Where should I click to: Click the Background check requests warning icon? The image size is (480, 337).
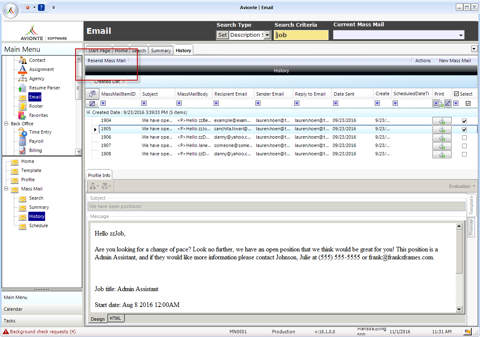point(6,332)
